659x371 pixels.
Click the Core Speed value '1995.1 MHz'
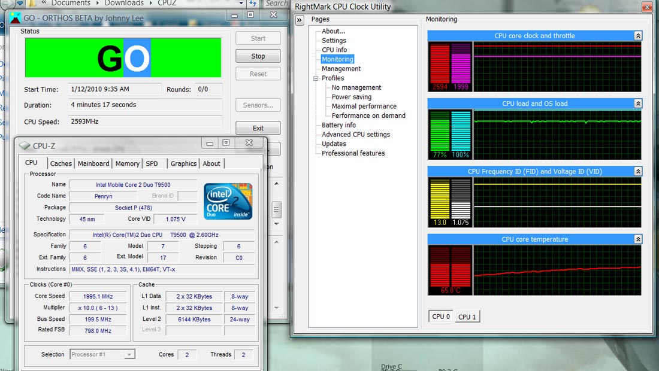98,296
